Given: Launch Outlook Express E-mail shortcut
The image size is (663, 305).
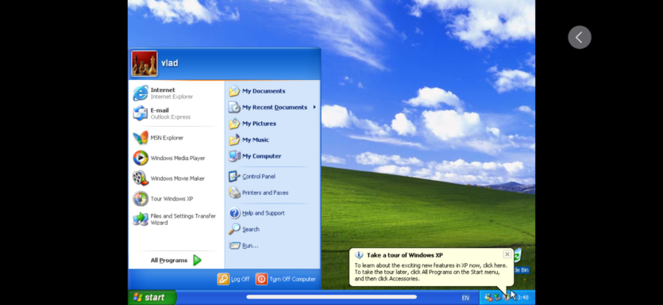Looking at the screenshot, I should (176, 113).
